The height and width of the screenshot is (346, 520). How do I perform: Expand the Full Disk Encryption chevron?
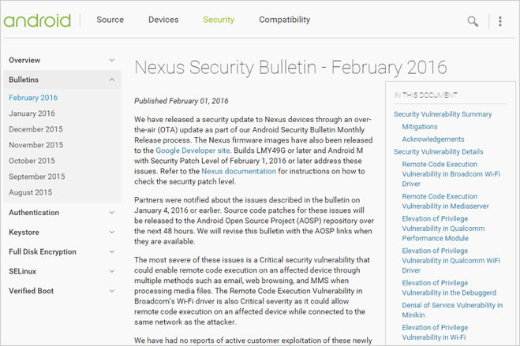click(x=112, y=251)
